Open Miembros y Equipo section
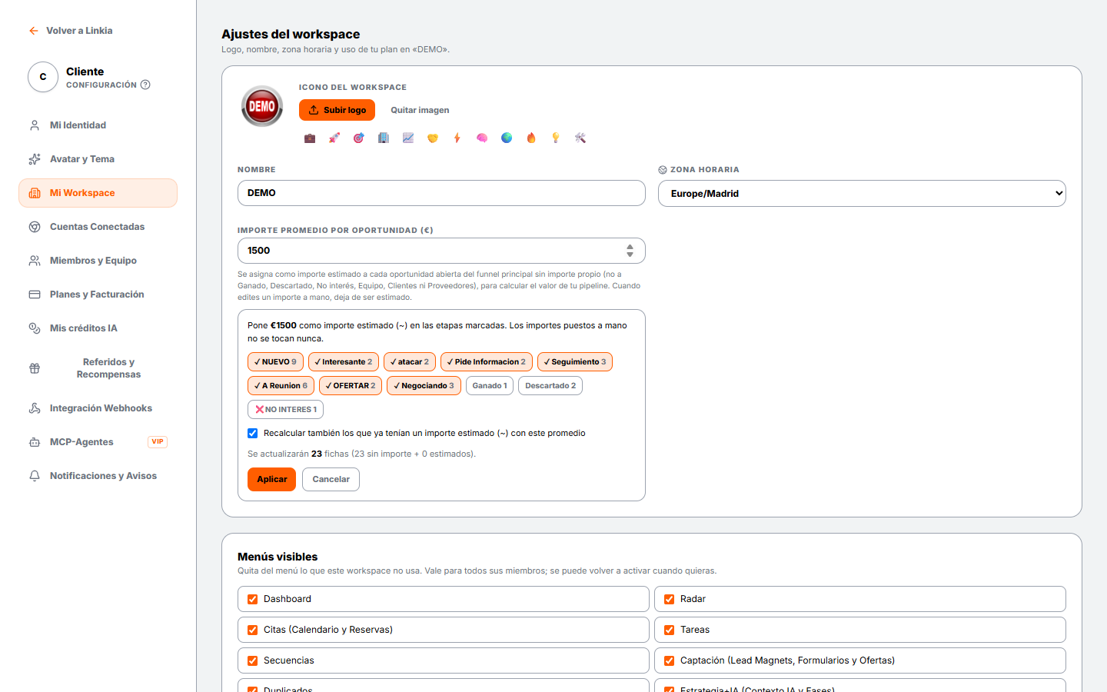Image resolution: width=1107 pixels, height=692 pixels. point(98,261)
